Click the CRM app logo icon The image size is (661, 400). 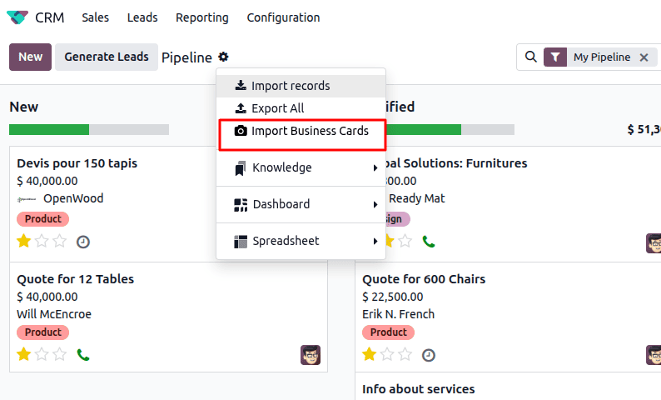(x=17, y=17)
